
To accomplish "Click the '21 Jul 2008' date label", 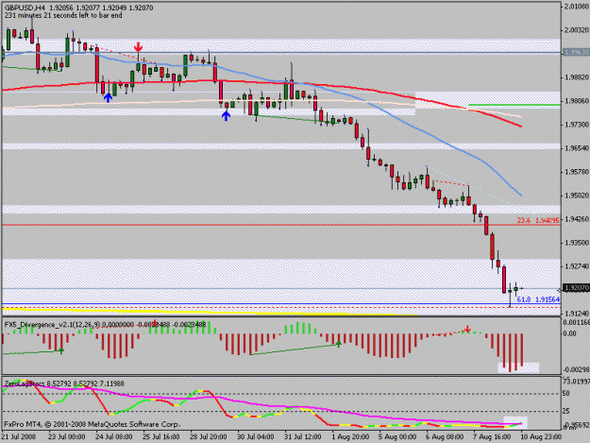I will pos(19,437).
